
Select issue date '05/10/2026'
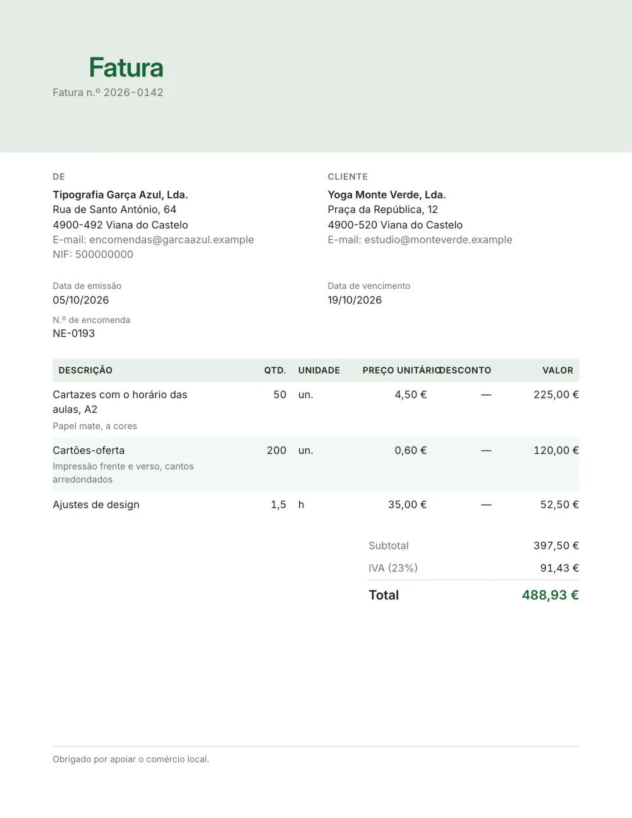click(x=81, y=300)
